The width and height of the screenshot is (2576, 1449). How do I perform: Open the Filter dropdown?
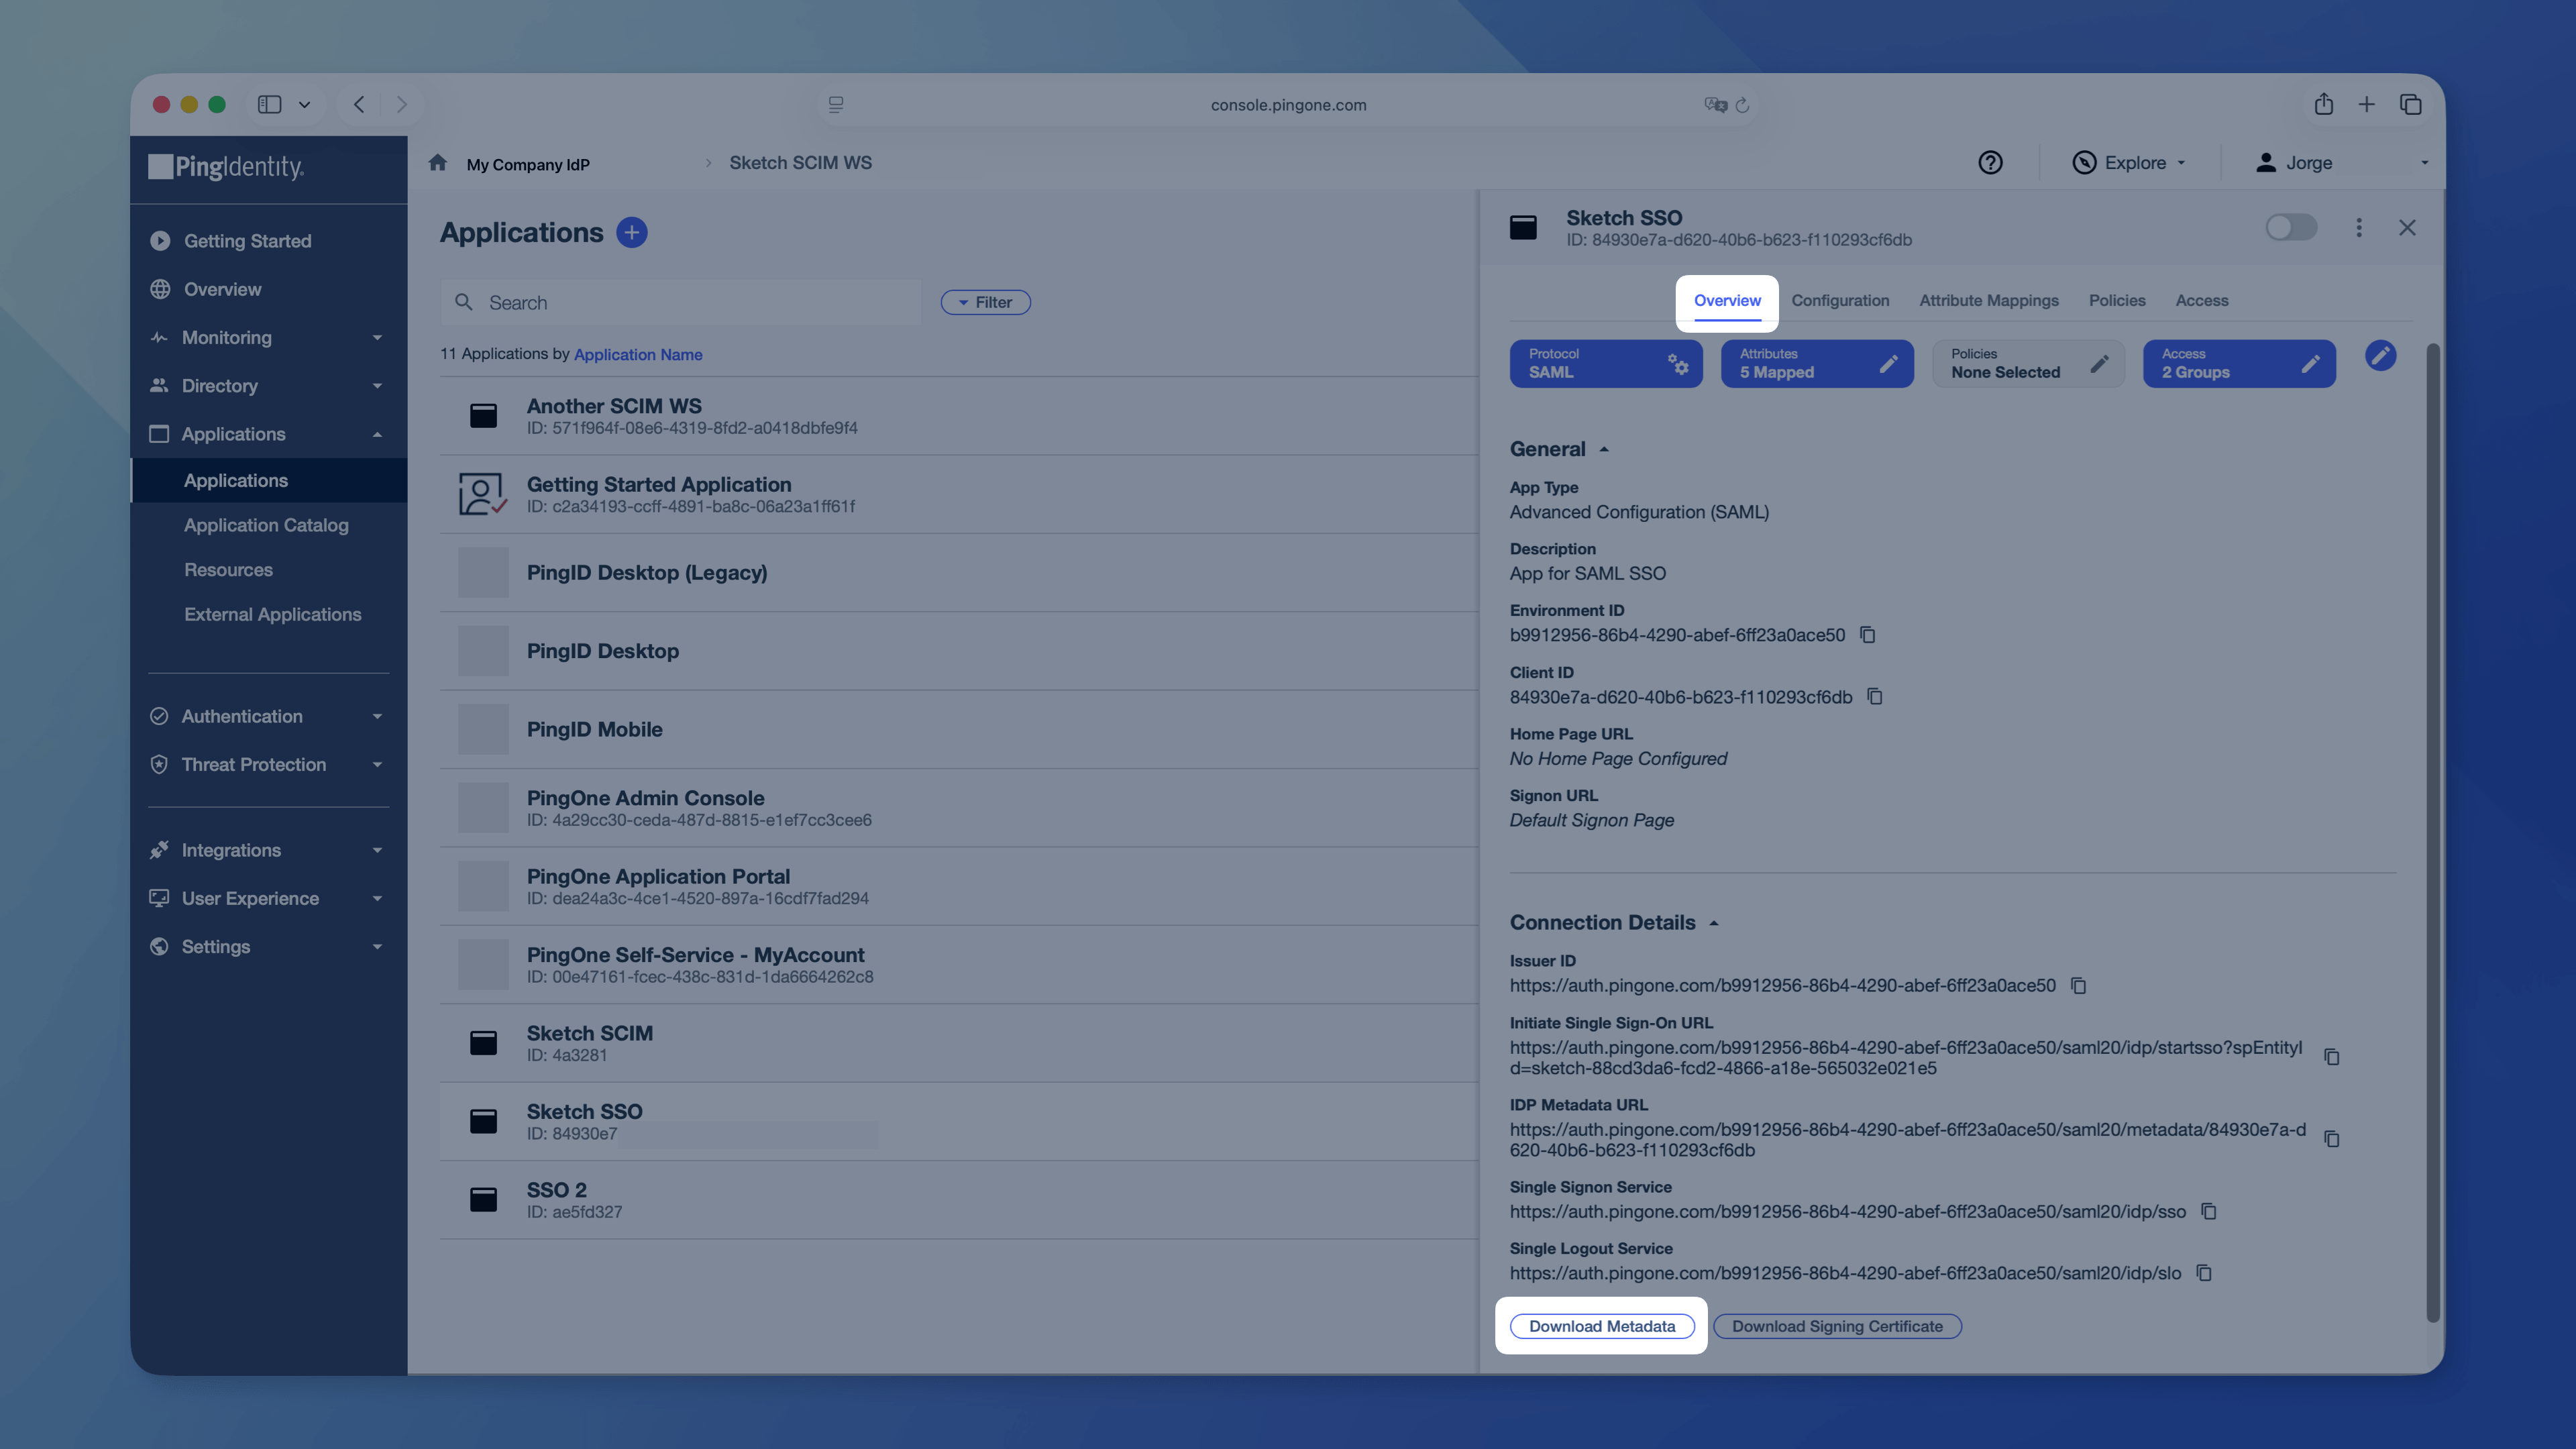(985, 302)
